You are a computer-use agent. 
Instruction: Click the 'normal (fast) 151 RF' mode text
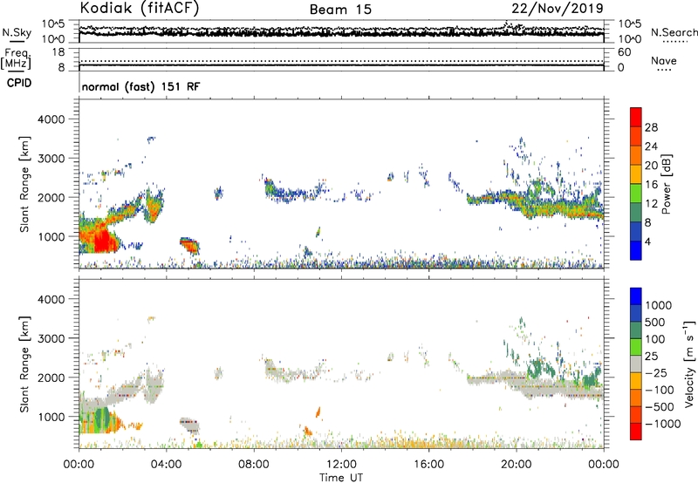click(x=140, y=86)
